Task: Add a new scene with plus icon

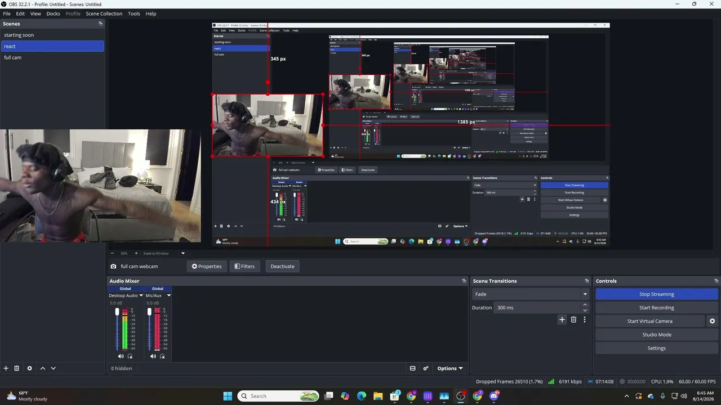Action: [6, 368]
